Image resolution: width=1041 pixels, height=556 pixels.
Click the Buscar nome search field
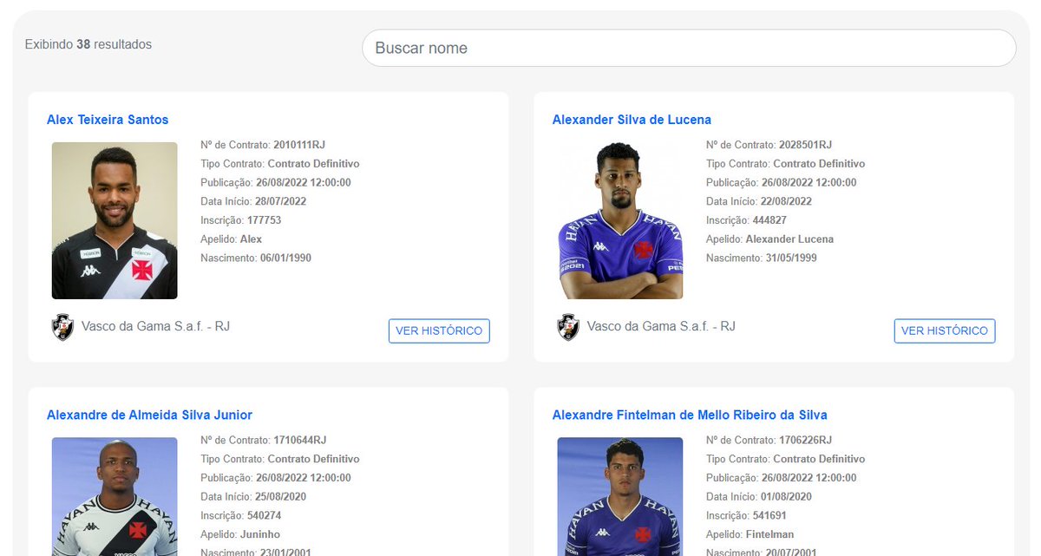688,48
